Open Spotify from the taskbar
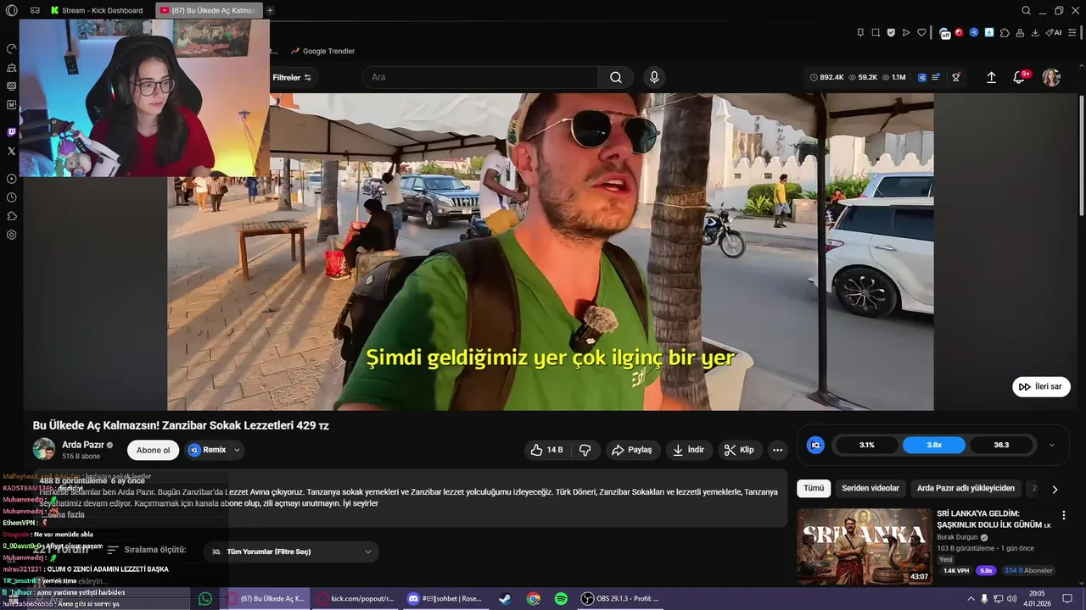 click(561, 598)
